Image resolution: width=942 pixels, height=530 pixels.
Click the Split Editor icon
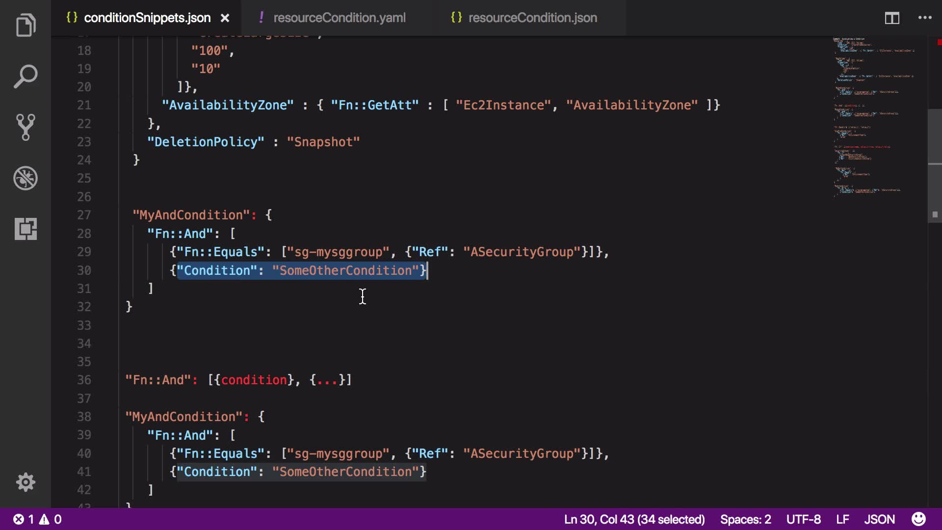pyautogui.click(x=891, y=18)
